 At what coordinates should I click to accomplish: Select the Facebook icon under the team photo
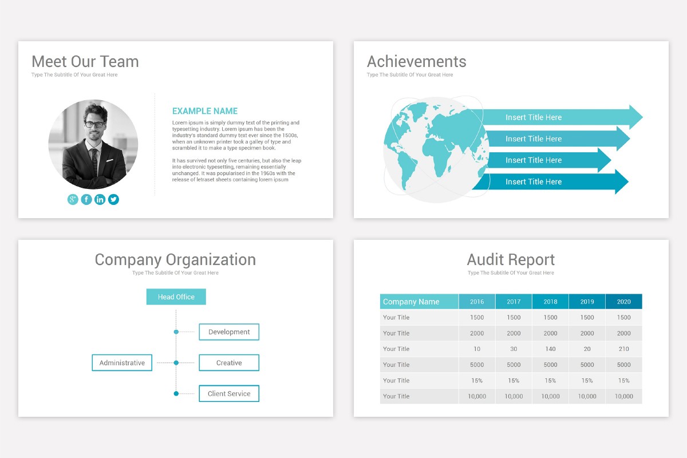[86, 199]
